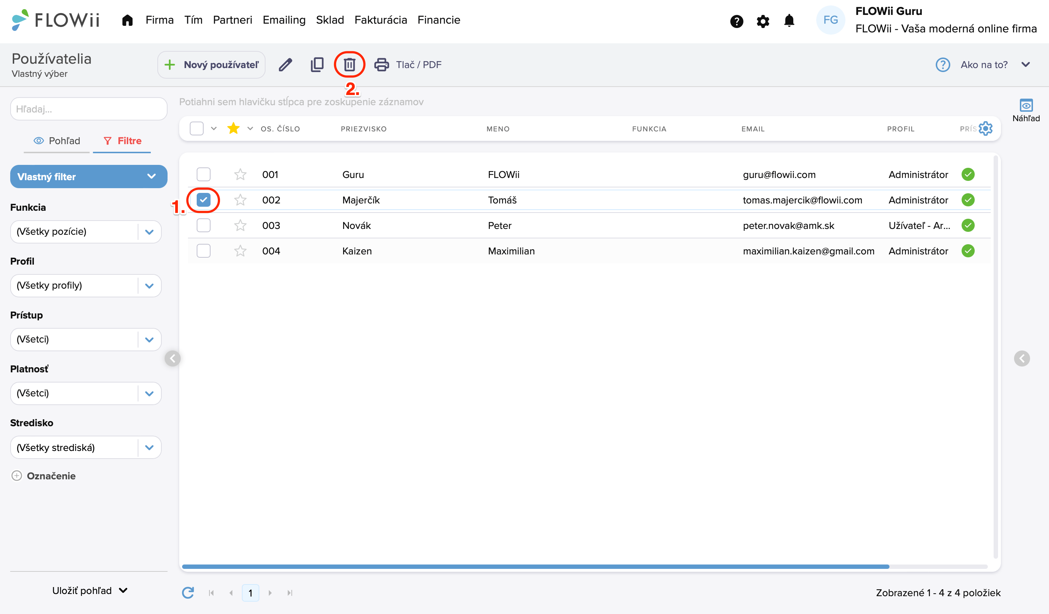Image resolution: width=1049 pixels, height=614 pixels.
Task: Toggle the select-all checkbox in header
Action: pos(196,128)
